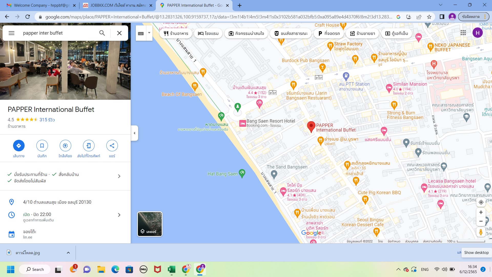Click the red PAPPER International Buffet pin
Screen dimensions: 492x277
pos(311,127)
